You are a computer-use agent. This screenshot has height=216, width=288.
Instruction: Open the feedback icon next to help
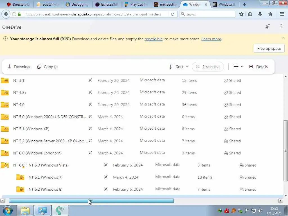tap(268, 27)
